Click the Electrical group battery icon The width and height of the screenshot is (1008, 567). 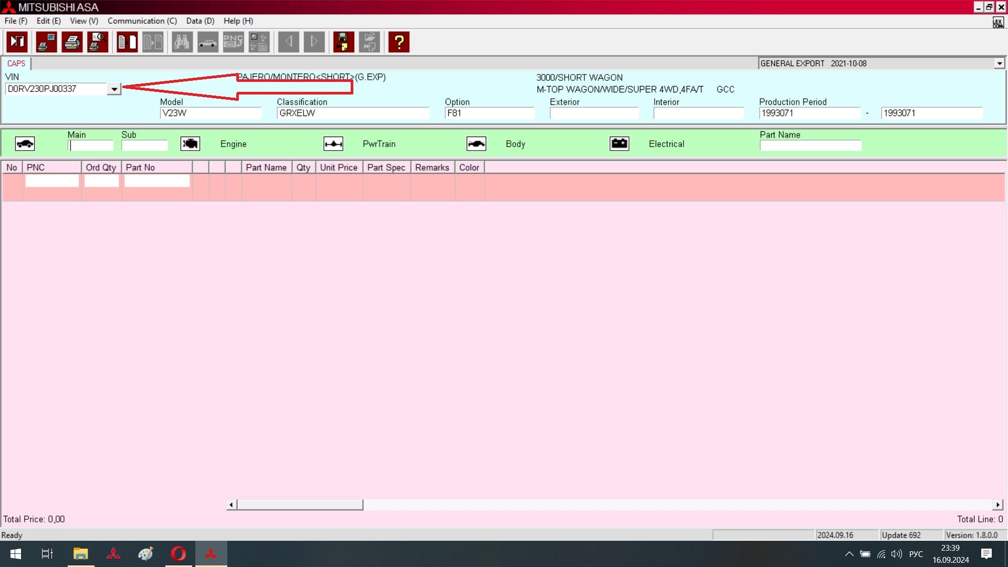pos(619,144)
